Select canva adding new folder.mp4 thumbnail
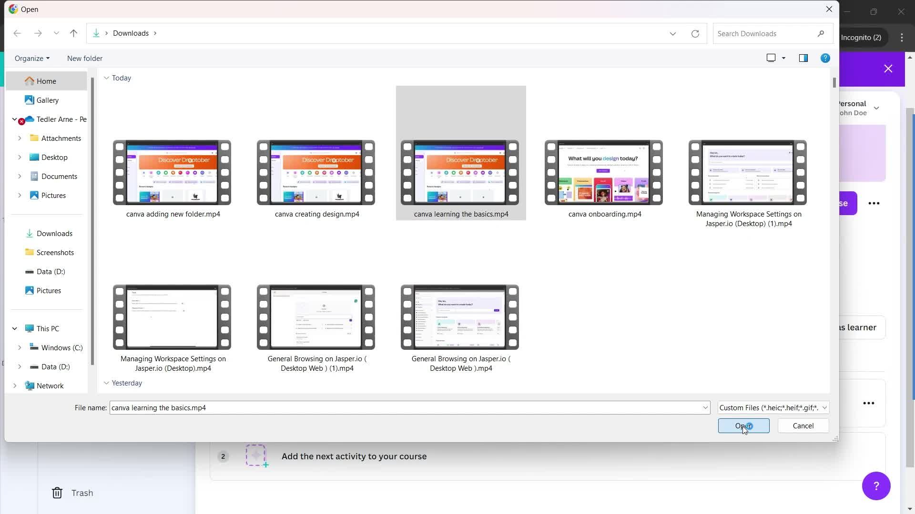 (x=172, y=173)
